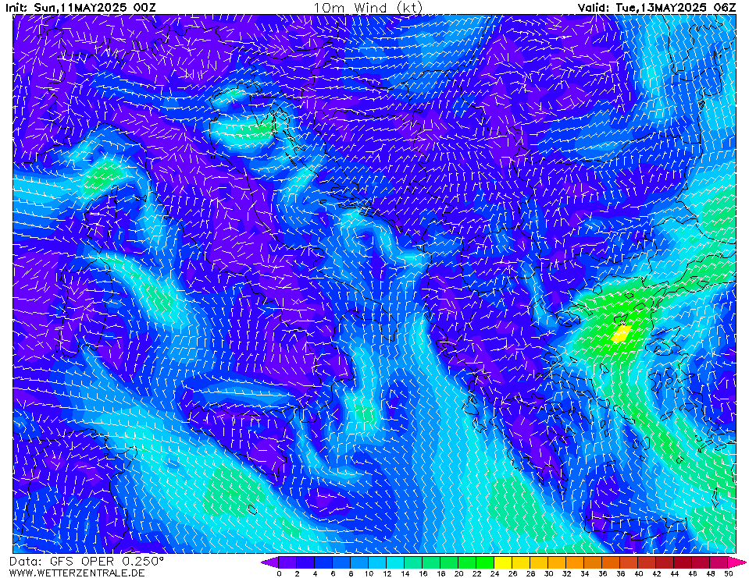The image size is (749, 578).
Task: Click the Init Sun,11MAY2025 00Z label
Action: point(80,8)
